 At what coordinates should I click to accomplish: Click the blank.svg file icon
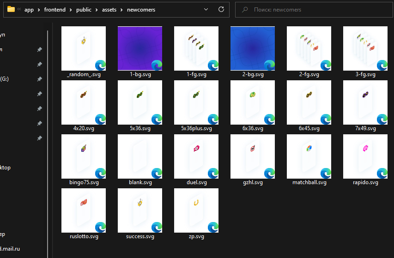140,156
